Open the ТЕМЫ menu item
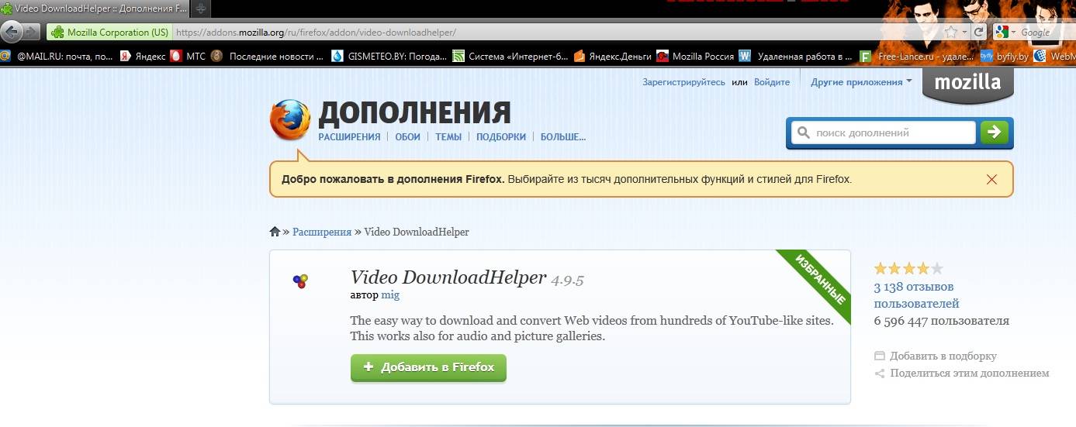Screen dimensions: 1076x427 point(448,137)
